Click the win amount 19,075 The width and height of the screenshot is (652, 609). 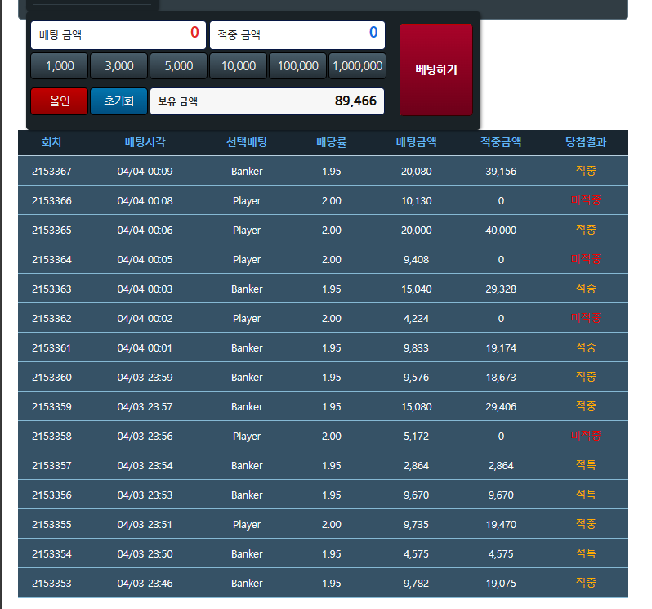501,584
